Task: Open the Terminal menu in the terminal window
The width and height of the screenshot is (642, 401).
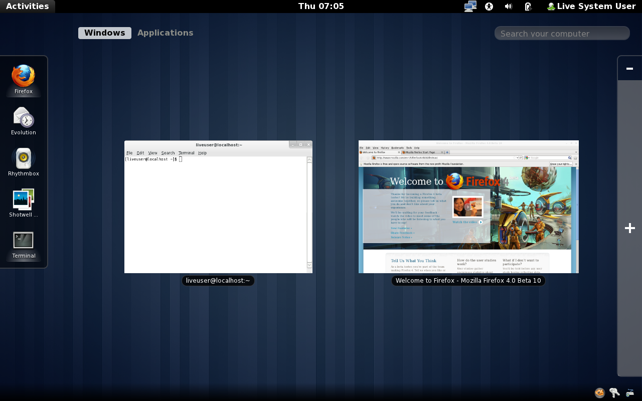Action: [x=186, y=152]
